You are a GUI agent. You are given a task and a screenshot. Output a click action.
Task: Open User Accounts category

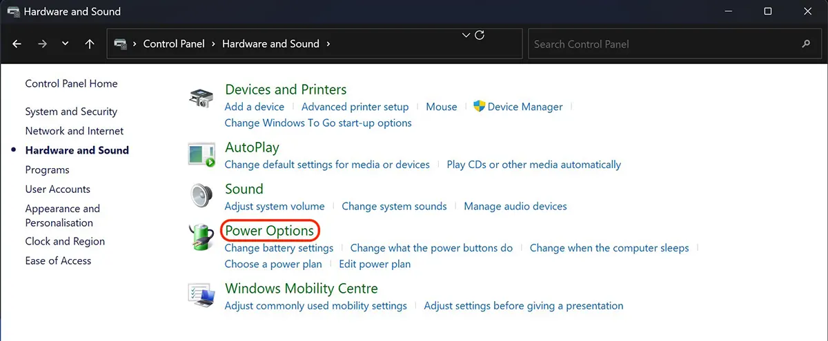57,189
